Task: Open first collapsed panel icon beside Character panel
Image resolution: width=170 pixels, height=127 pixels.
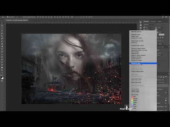Action: point(141,22)
